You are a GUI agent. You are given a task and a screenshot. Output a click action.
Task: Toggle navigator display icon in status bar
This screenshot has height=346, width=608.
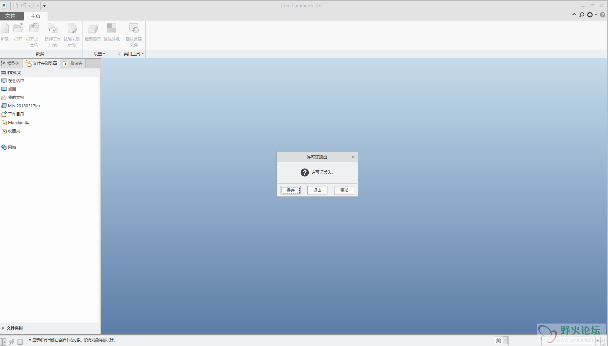coord(4,342)
